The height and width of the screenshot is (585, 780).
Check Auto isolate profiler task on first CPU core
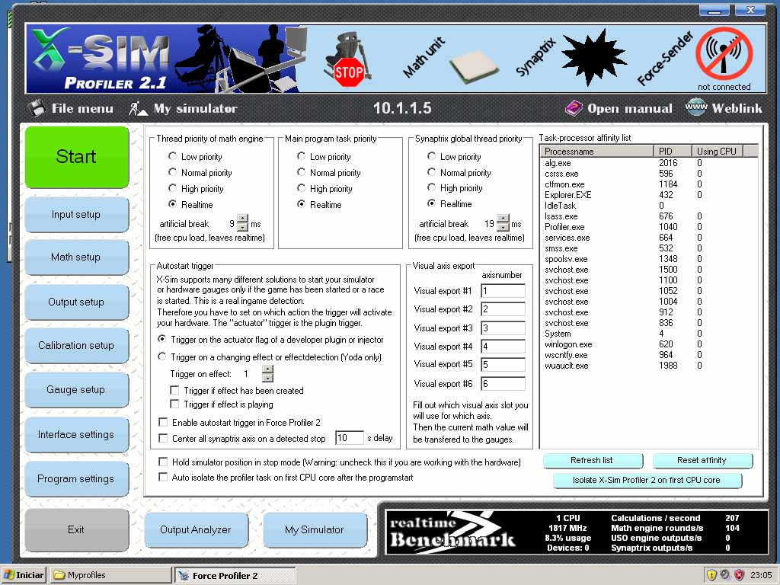coord(163,477)
